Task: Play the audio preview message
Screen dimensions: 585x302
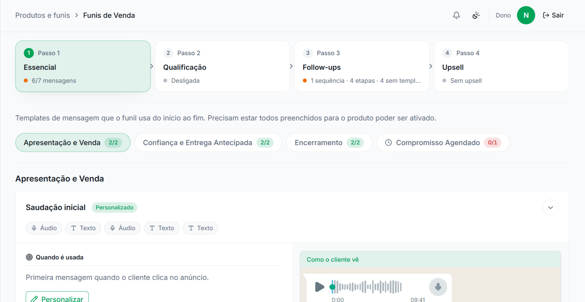Action: pyautogui.click(x=320, y=287)
